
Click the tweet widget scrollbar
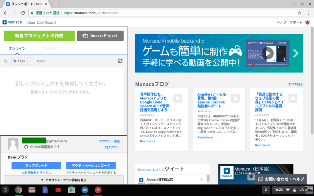208,178
